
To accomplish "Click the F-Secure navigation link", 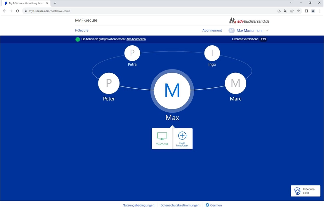I will 81,30.
